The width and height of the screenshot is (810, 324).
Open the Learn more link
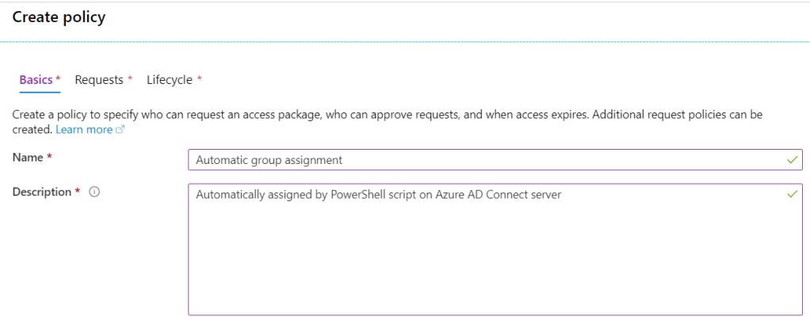(x=84, y=129)
